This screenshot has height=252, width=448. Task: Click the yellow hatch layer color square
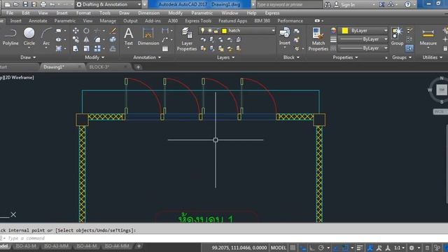tap(224, 31)
